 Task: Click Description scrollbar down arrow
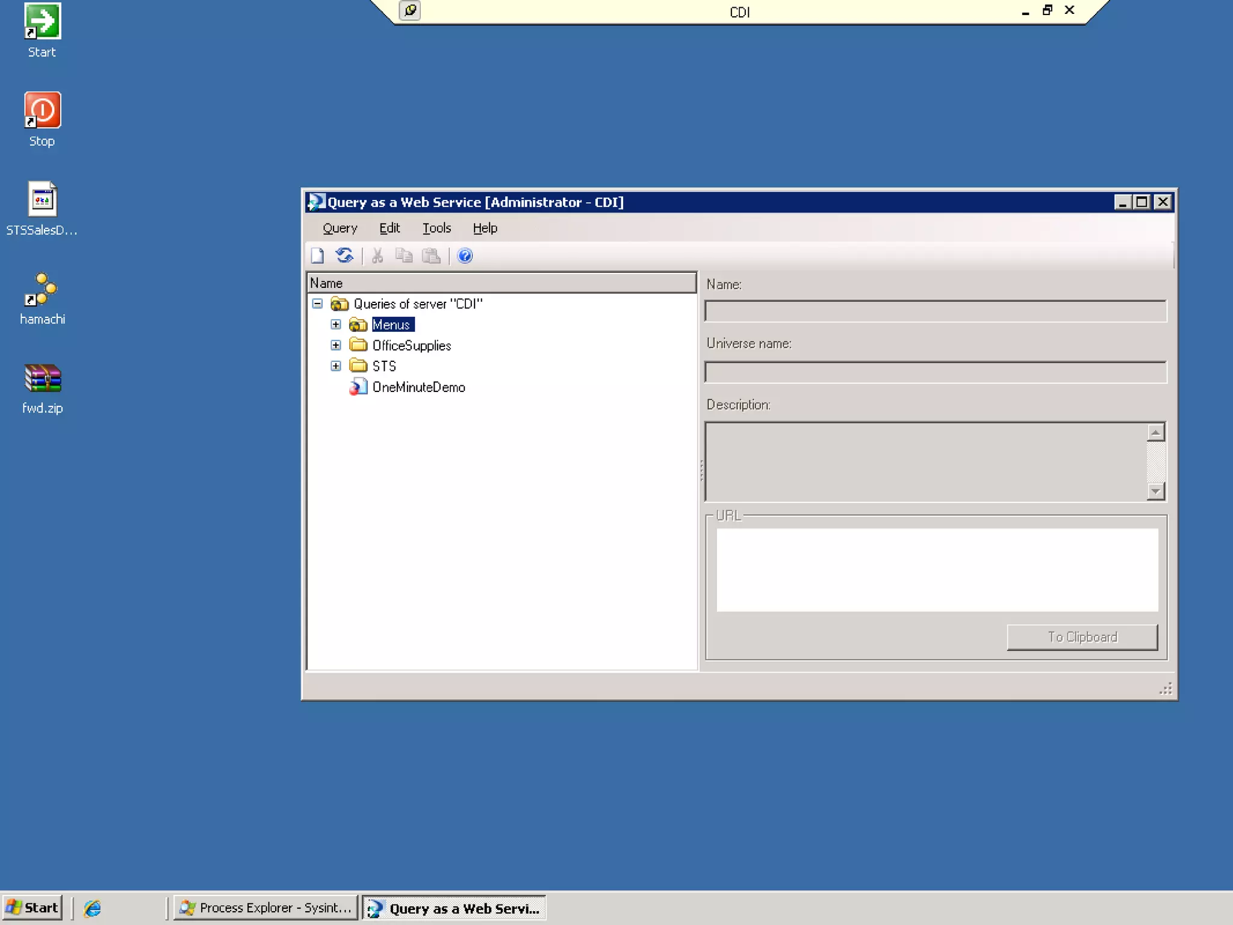pos(1156,491)
